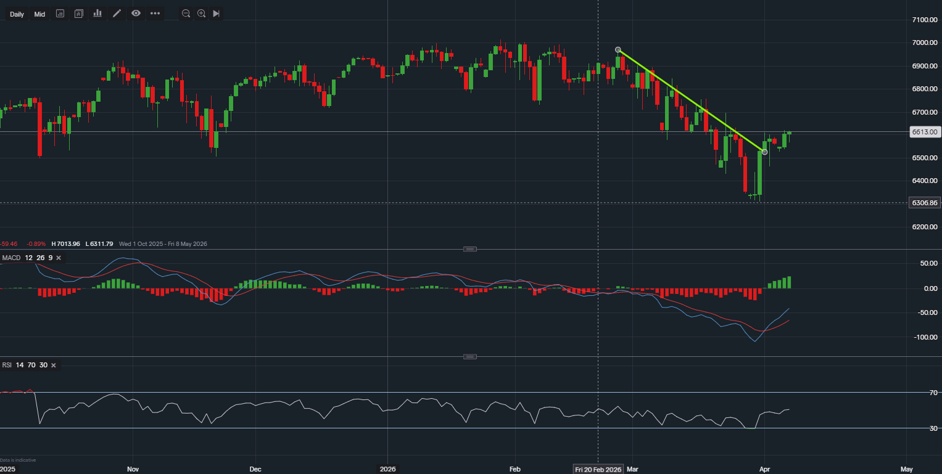Viewport: 942px width, 474px height.
Task: Remove the MACD indicator with its X
Action: (59, 258)
